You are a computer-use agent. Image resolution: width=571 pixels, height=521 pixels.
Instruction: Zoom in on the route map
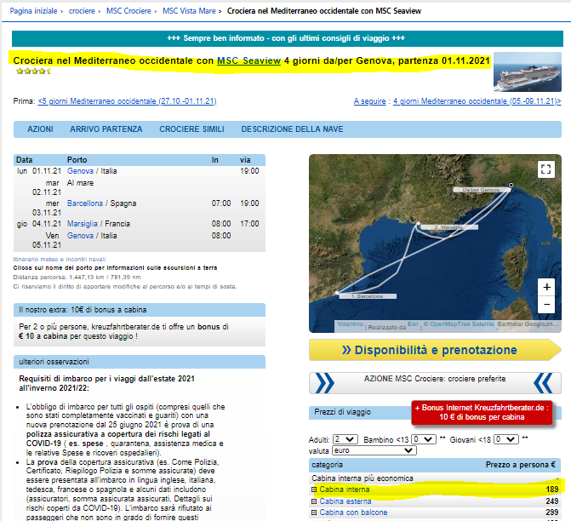(x=546, y=288)
